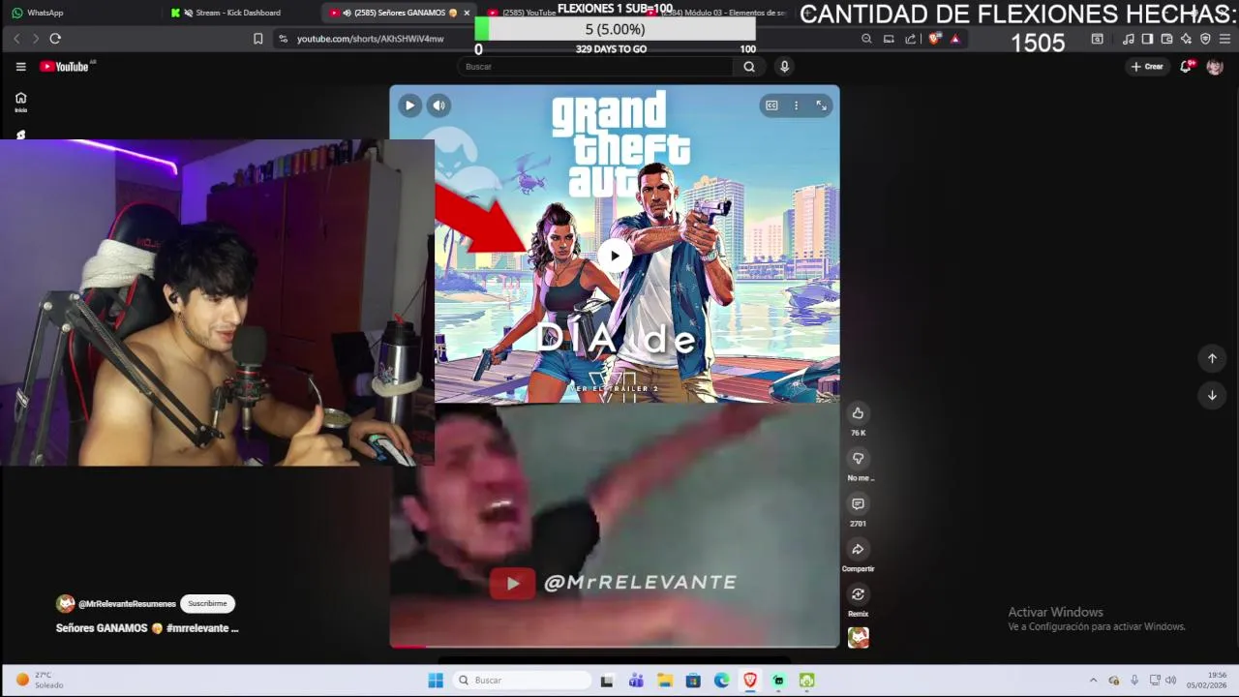Click the youtube.com/shorts URL in address bar
Screen dimensions: 1239x697
pyautogui.click(x=370, y=39)
